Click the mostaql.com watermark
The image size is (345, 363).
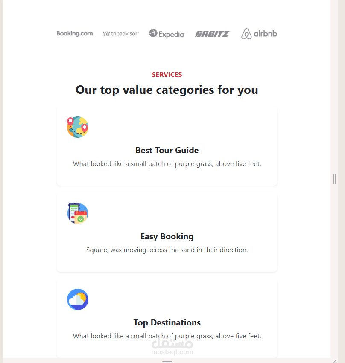click(x=172, y=346)
